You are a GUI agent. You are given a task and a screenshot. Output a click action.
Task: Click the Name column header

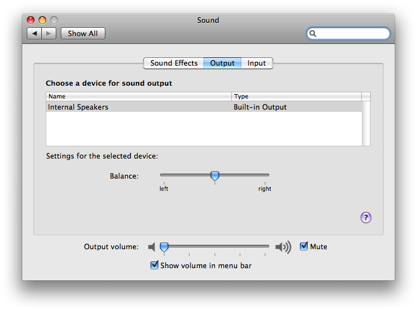click(138, 96)
